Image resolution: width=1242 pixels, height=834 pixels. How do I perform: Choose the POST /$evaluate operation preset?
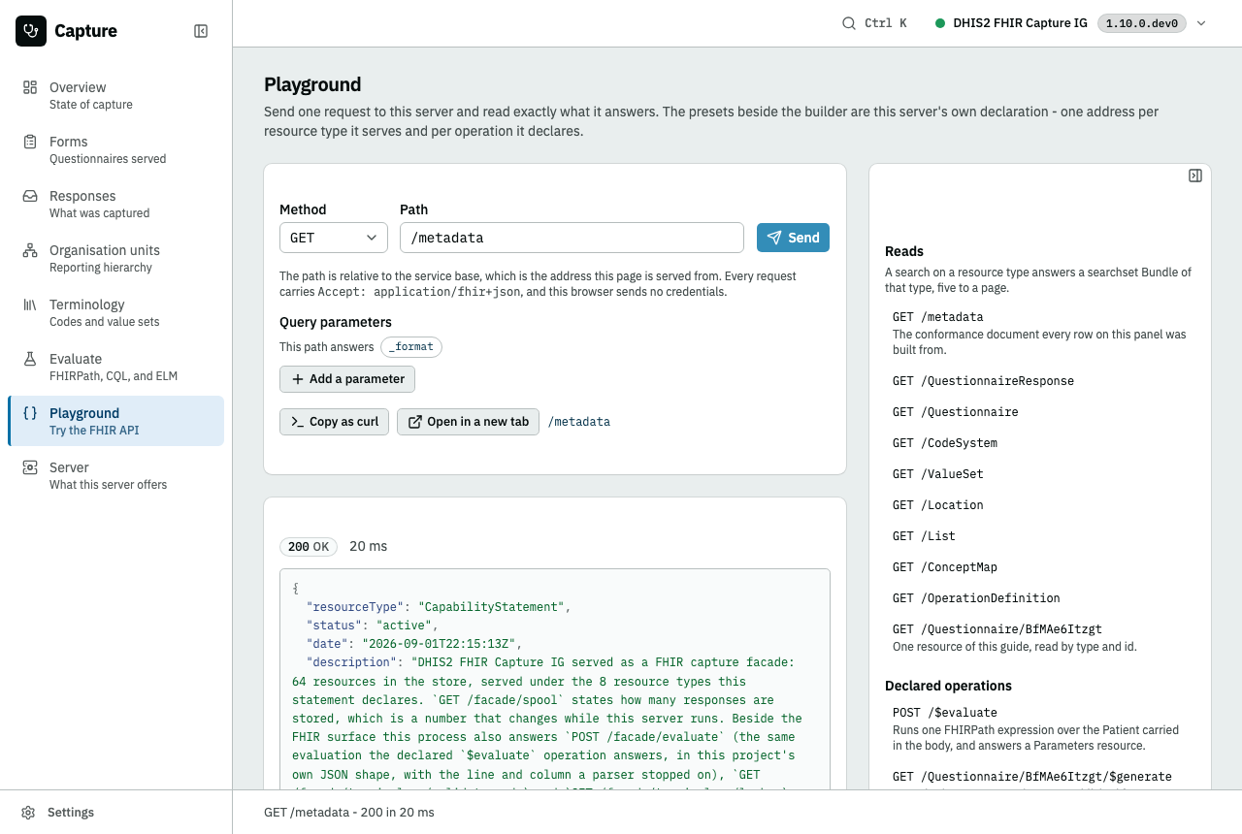(x=1040, y=728)
